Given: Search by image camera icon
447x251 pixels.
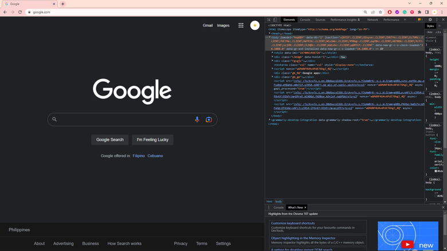Looking at the screenshot, I should coord(209,119).
